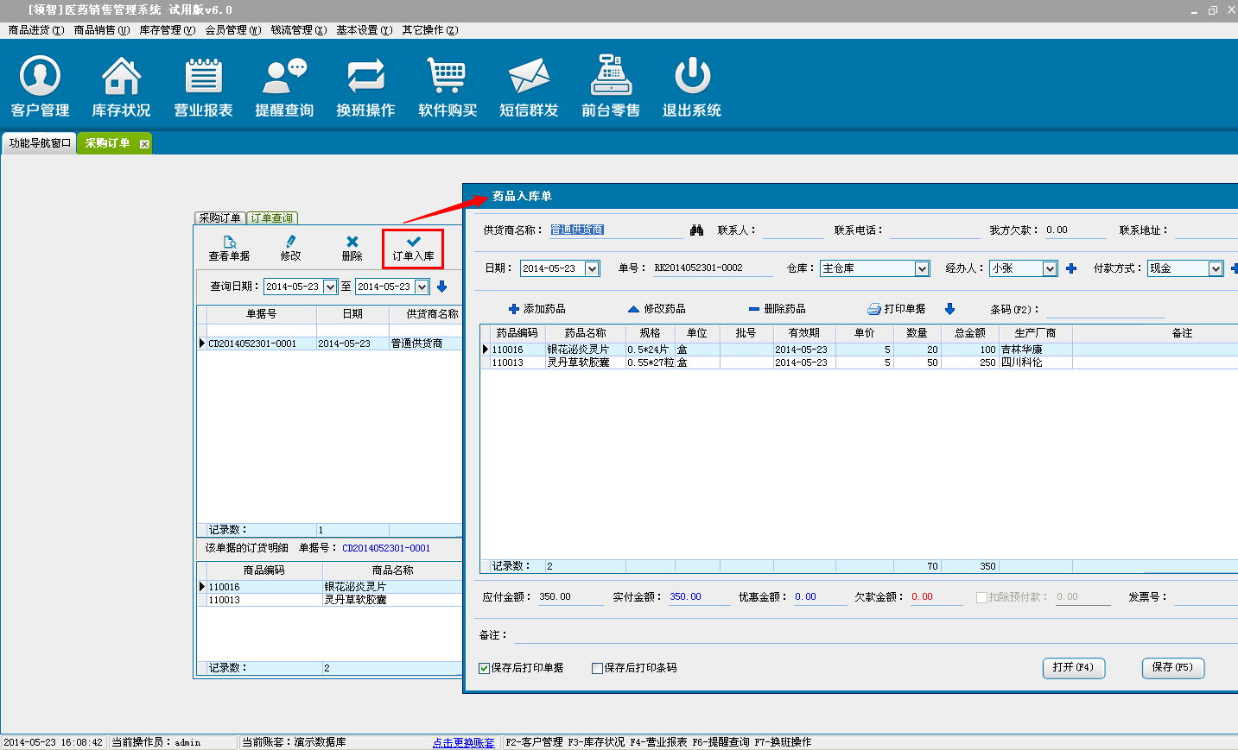
Task: Enable 保存后打印条码 checkbox
Action: tap(597, 668)
